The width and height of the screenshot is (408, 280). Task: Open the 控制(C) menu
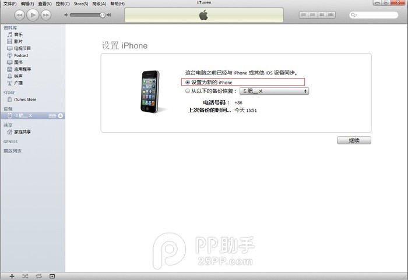[63, 3]
